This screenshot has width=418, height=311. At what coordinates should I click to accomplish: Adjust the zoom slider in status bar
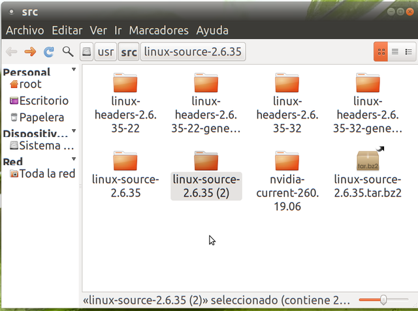(383, 300)
